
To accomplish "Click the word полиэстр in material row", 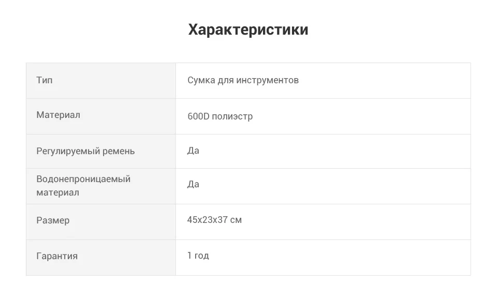I will (x=232, y=116).
